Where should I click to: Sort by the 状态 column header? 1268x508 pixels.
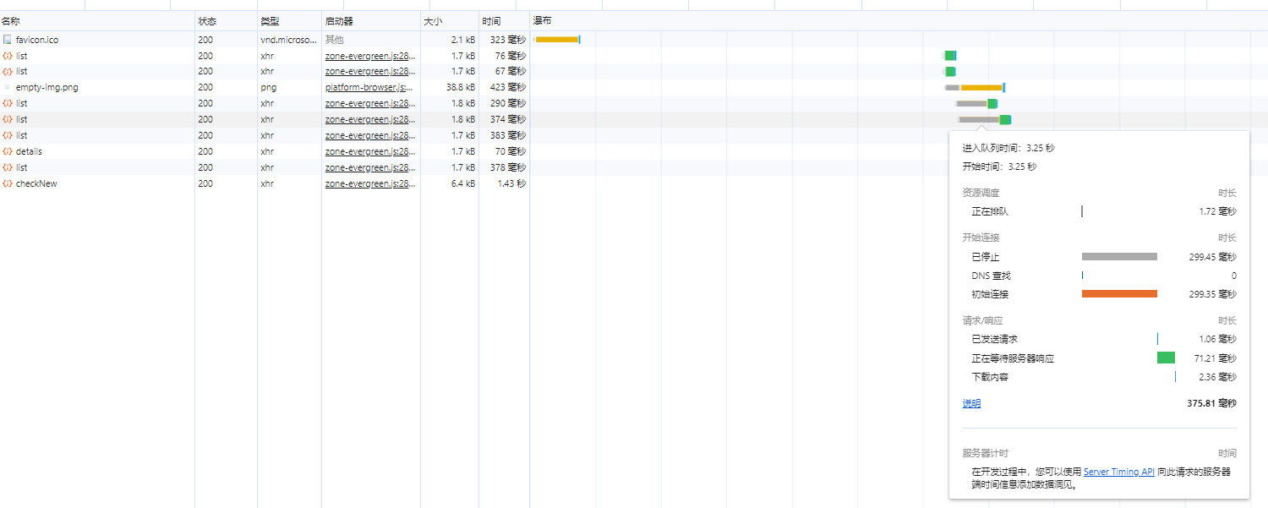[207, 20]
